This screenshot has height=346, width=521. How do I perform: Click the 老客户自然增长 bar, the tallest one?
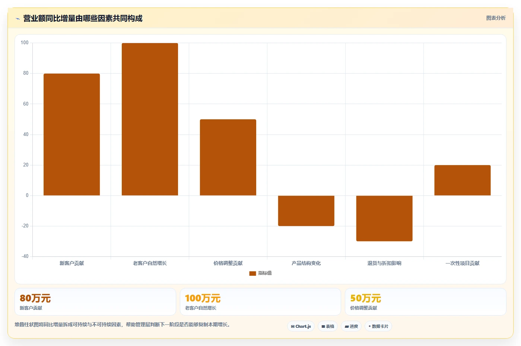tap(150, 119)
